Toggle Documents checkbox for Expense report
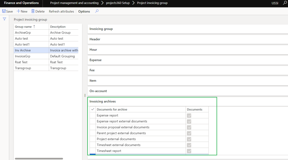288x160 pixels. [189, 115]
